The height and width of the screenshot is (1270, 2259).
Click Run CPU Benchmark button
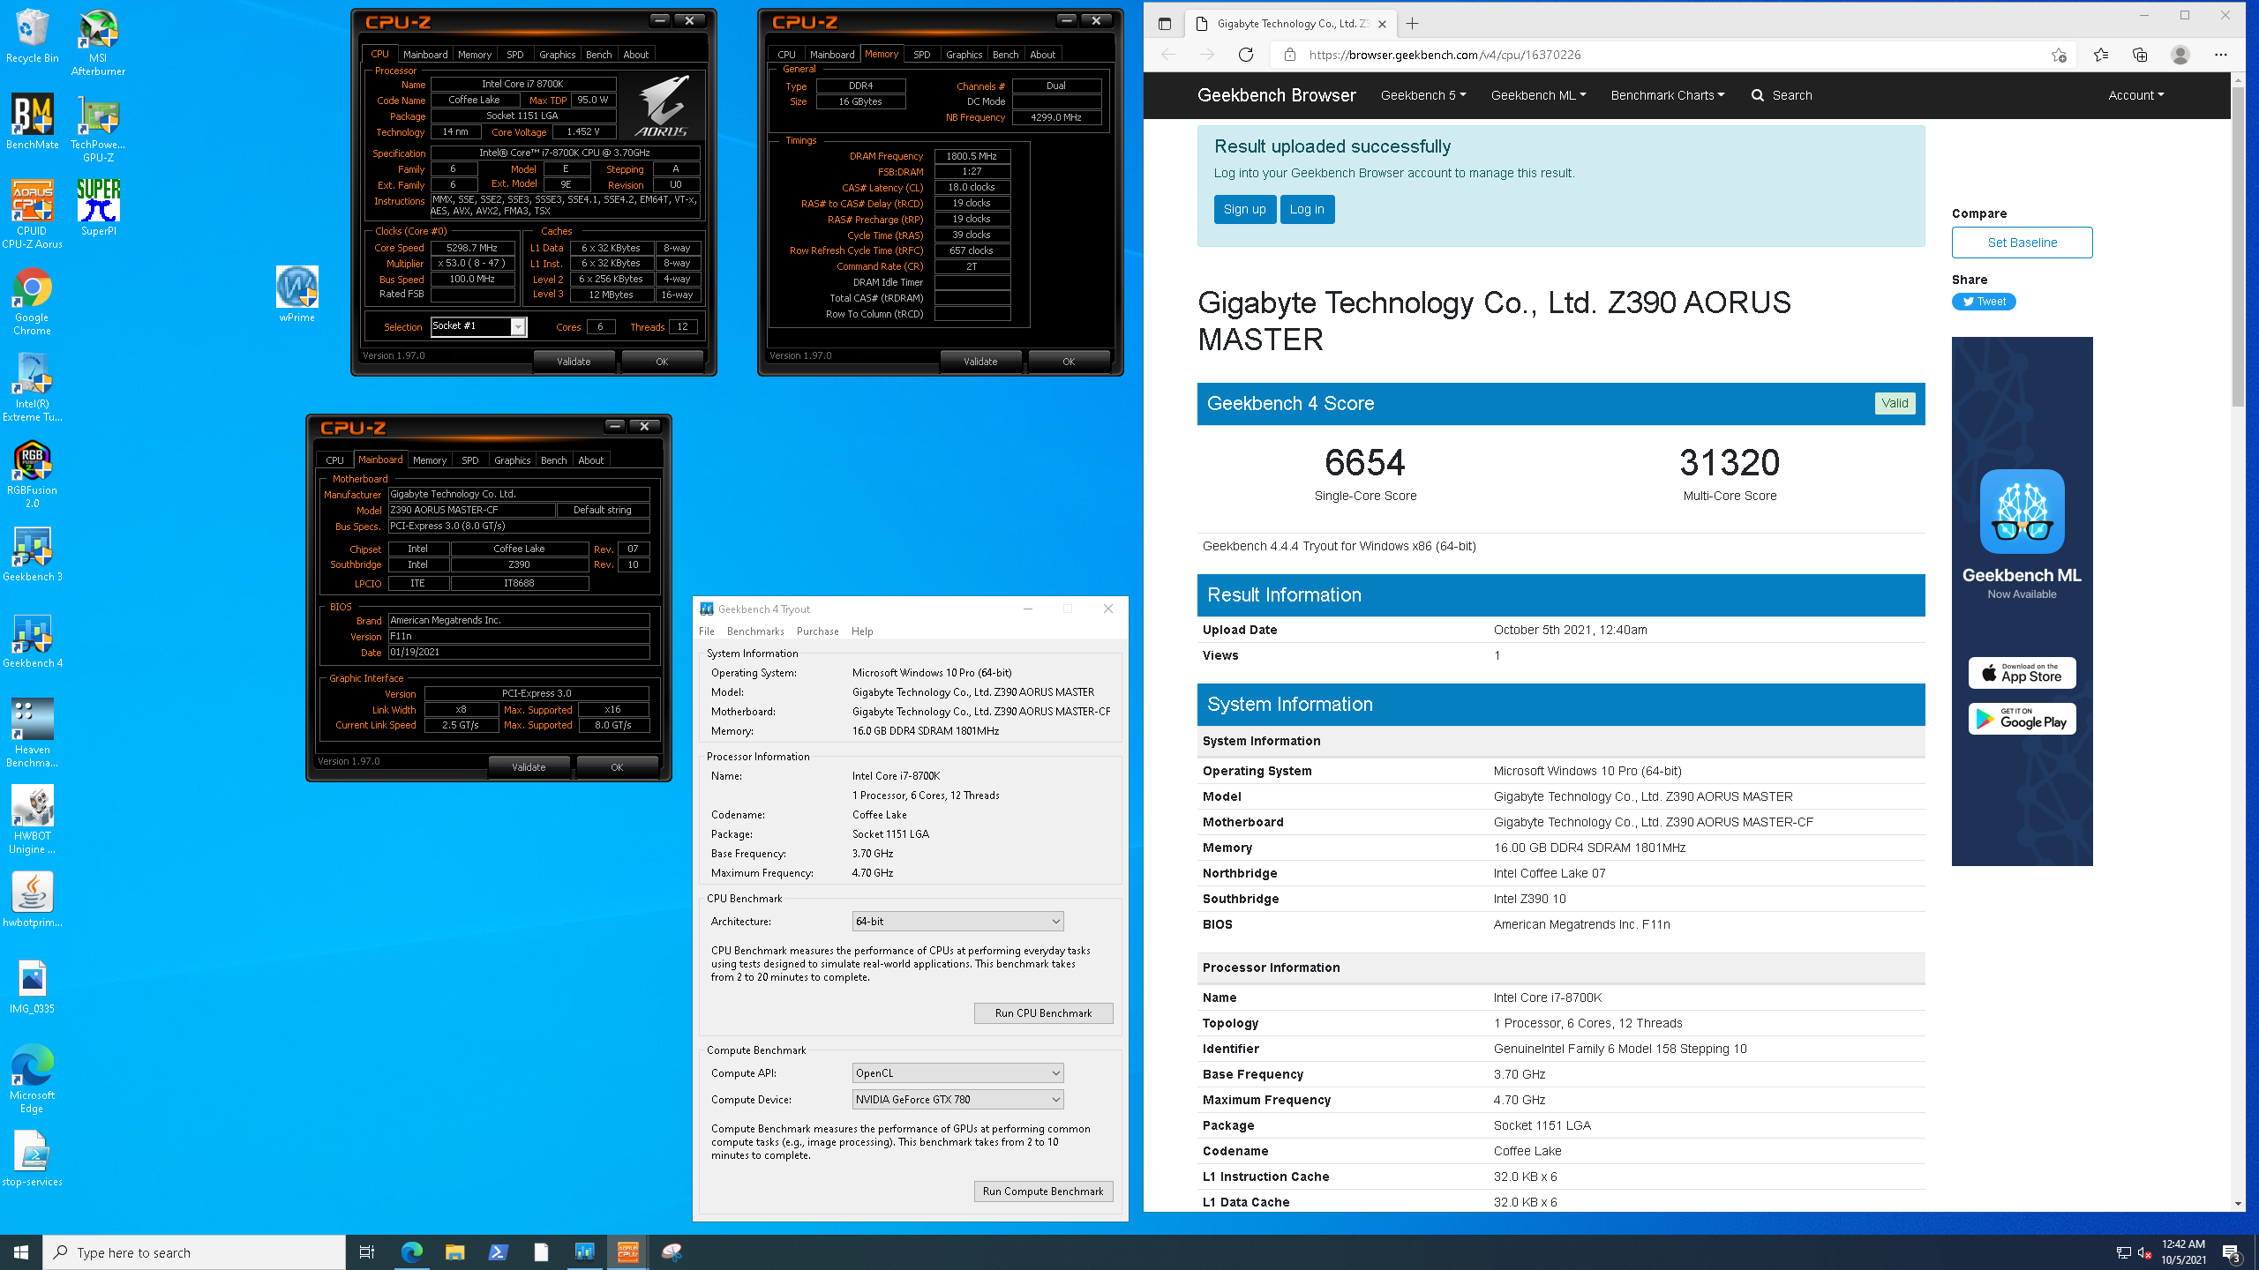[1043, 1013]
